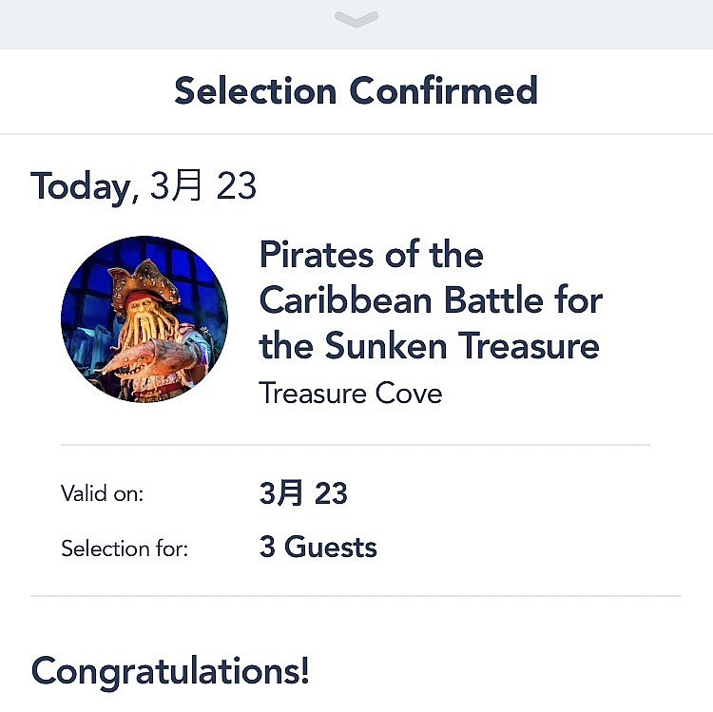
Task: Click the word Caribbean in the title
Action: [x=346, y=300]
